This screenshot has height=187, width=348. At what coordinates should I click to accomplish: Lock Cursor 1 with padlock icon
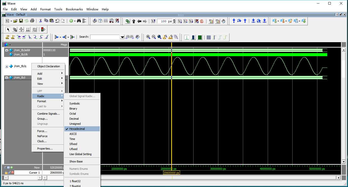[6, 173]
